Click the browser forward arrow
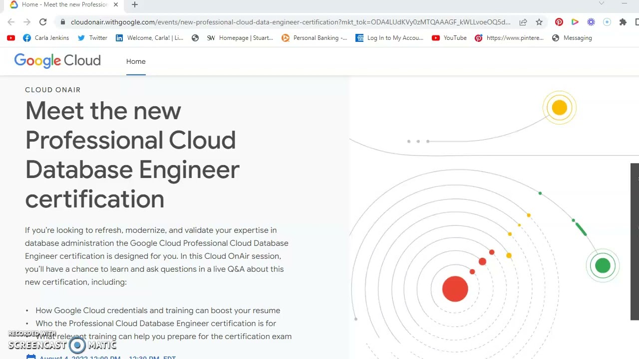 click(x=27, y=22)
